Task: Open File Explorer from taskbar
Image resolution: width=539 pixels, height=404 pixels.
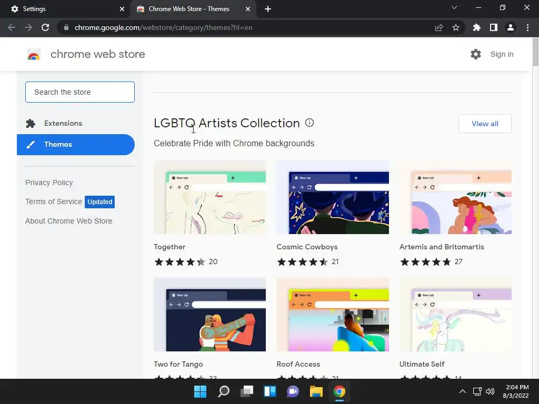Action: [316, 391]
